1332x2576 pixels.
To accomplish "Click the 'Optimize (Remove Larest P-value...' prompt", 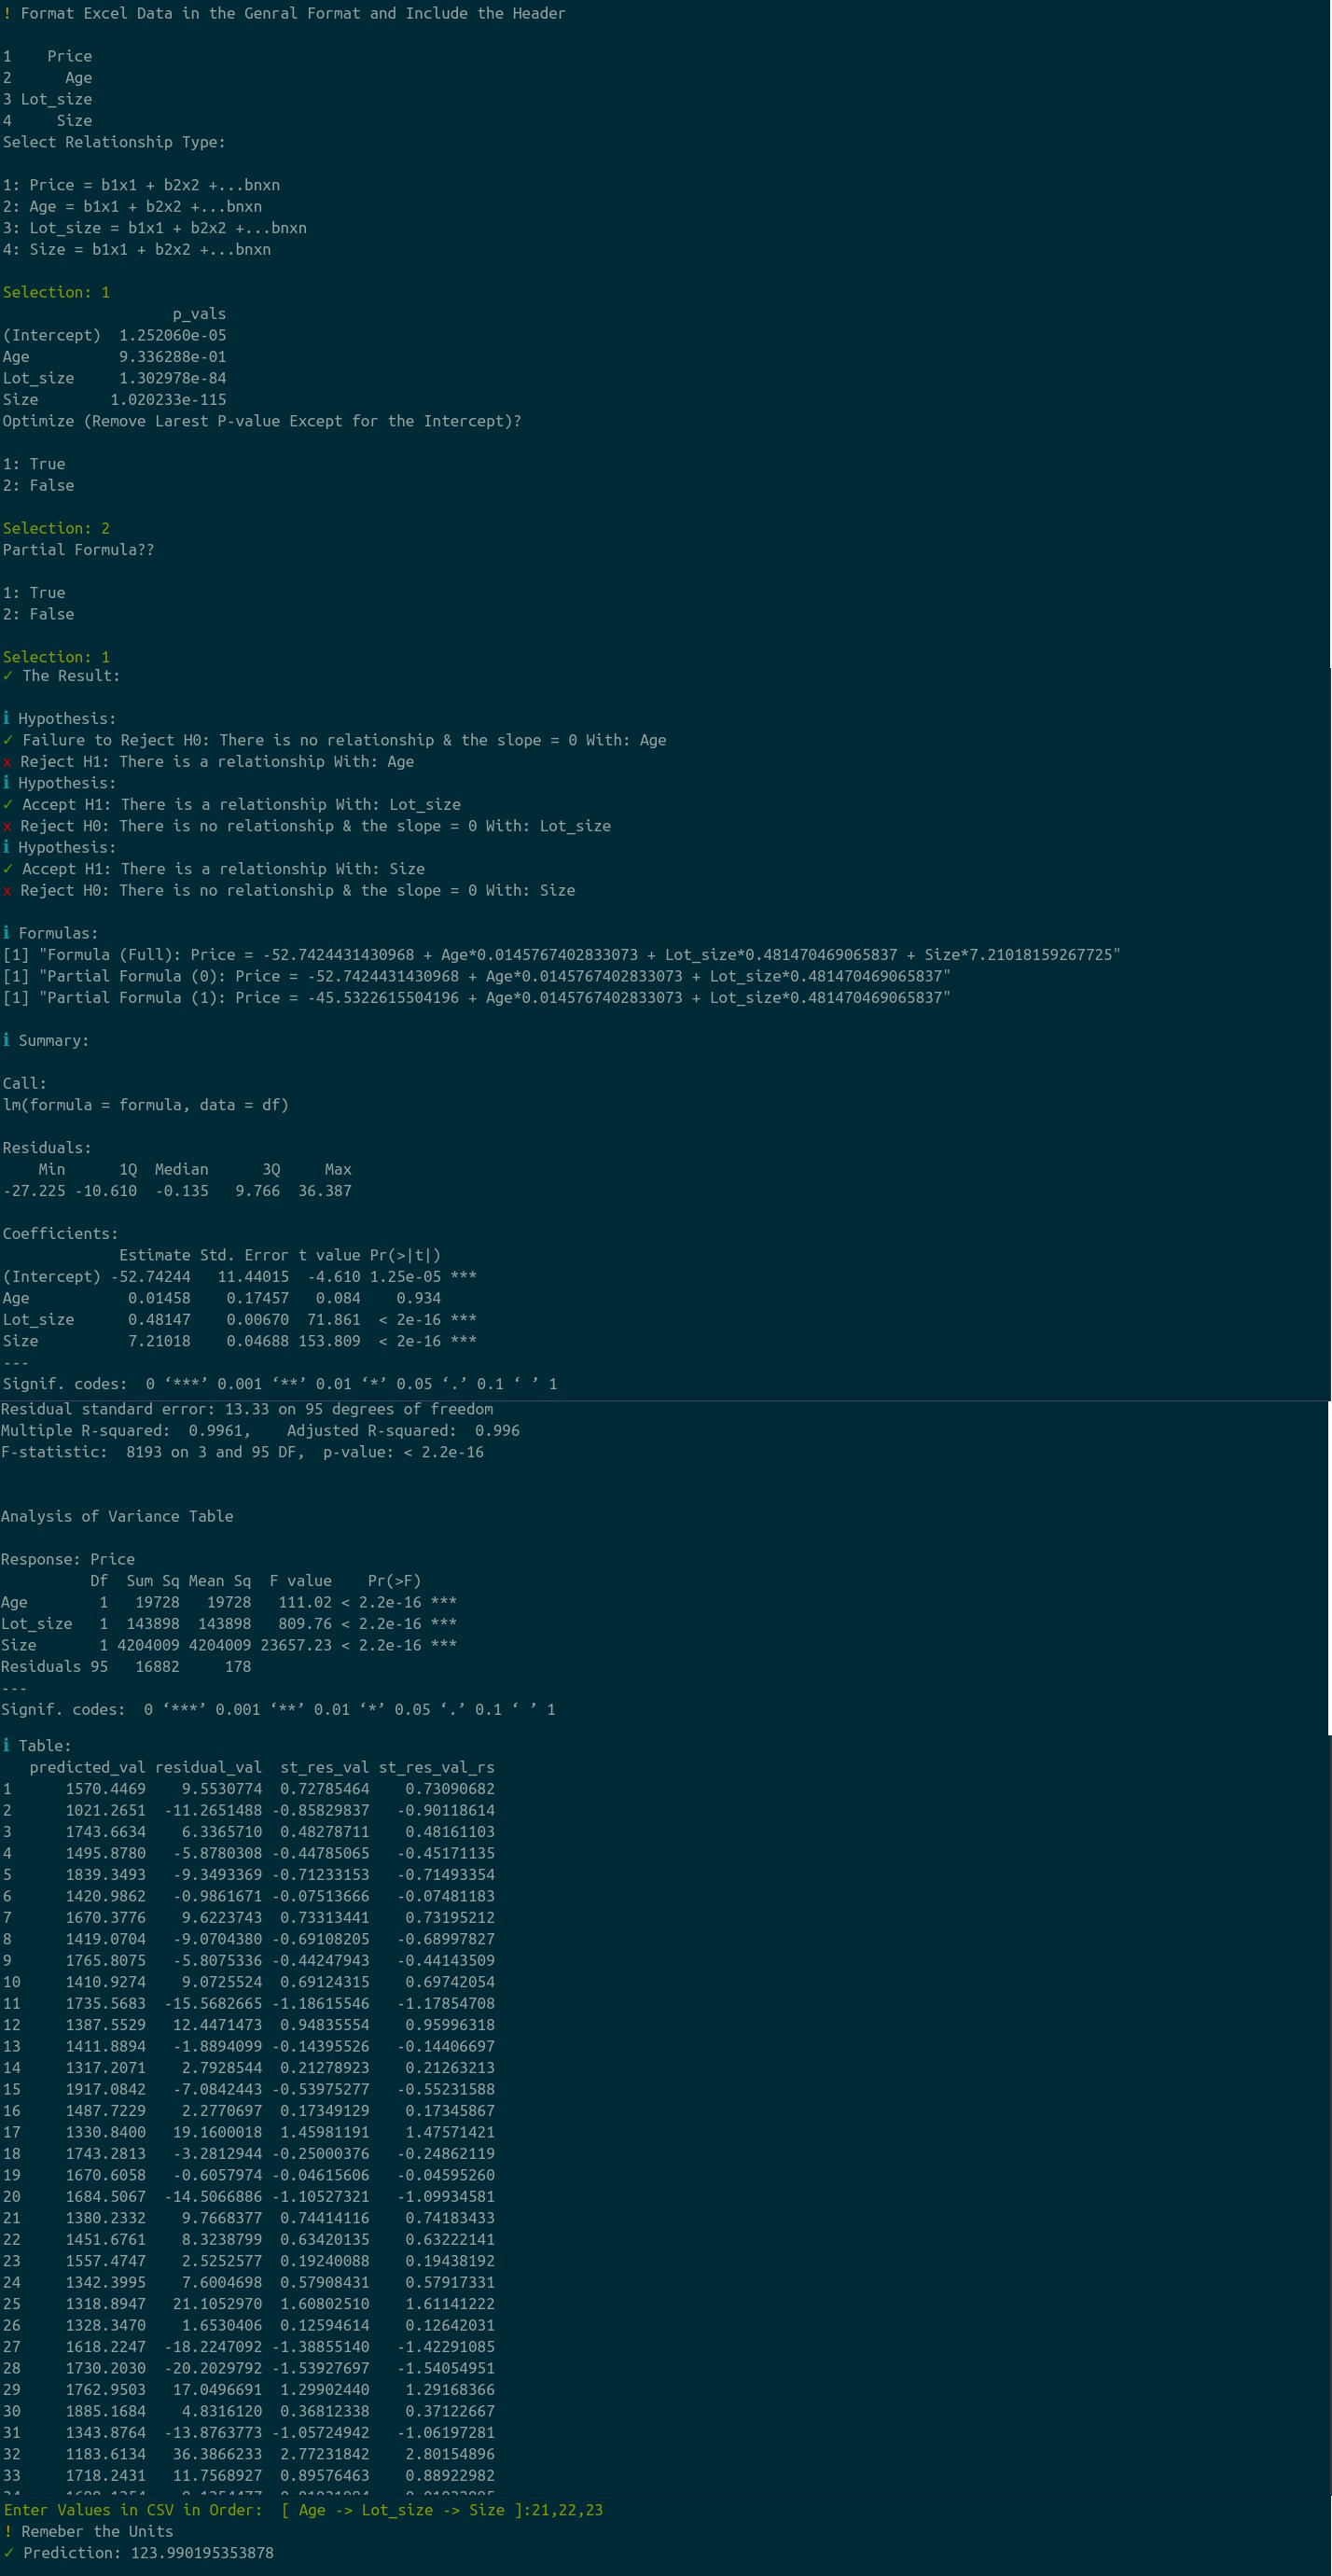I will coord(262,421).
